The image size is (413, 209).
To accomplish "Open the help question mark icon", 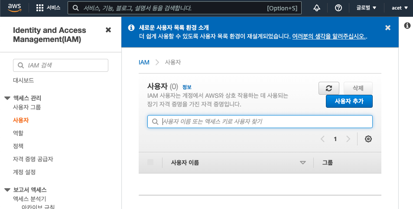I will [338, 8].
